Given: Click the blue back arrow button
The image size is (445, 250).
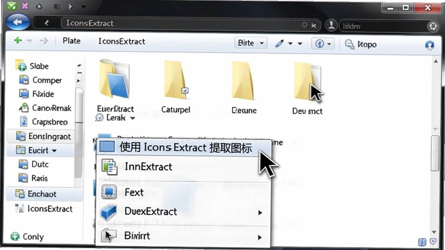Looking at the screenshot, I should (18, 22).
